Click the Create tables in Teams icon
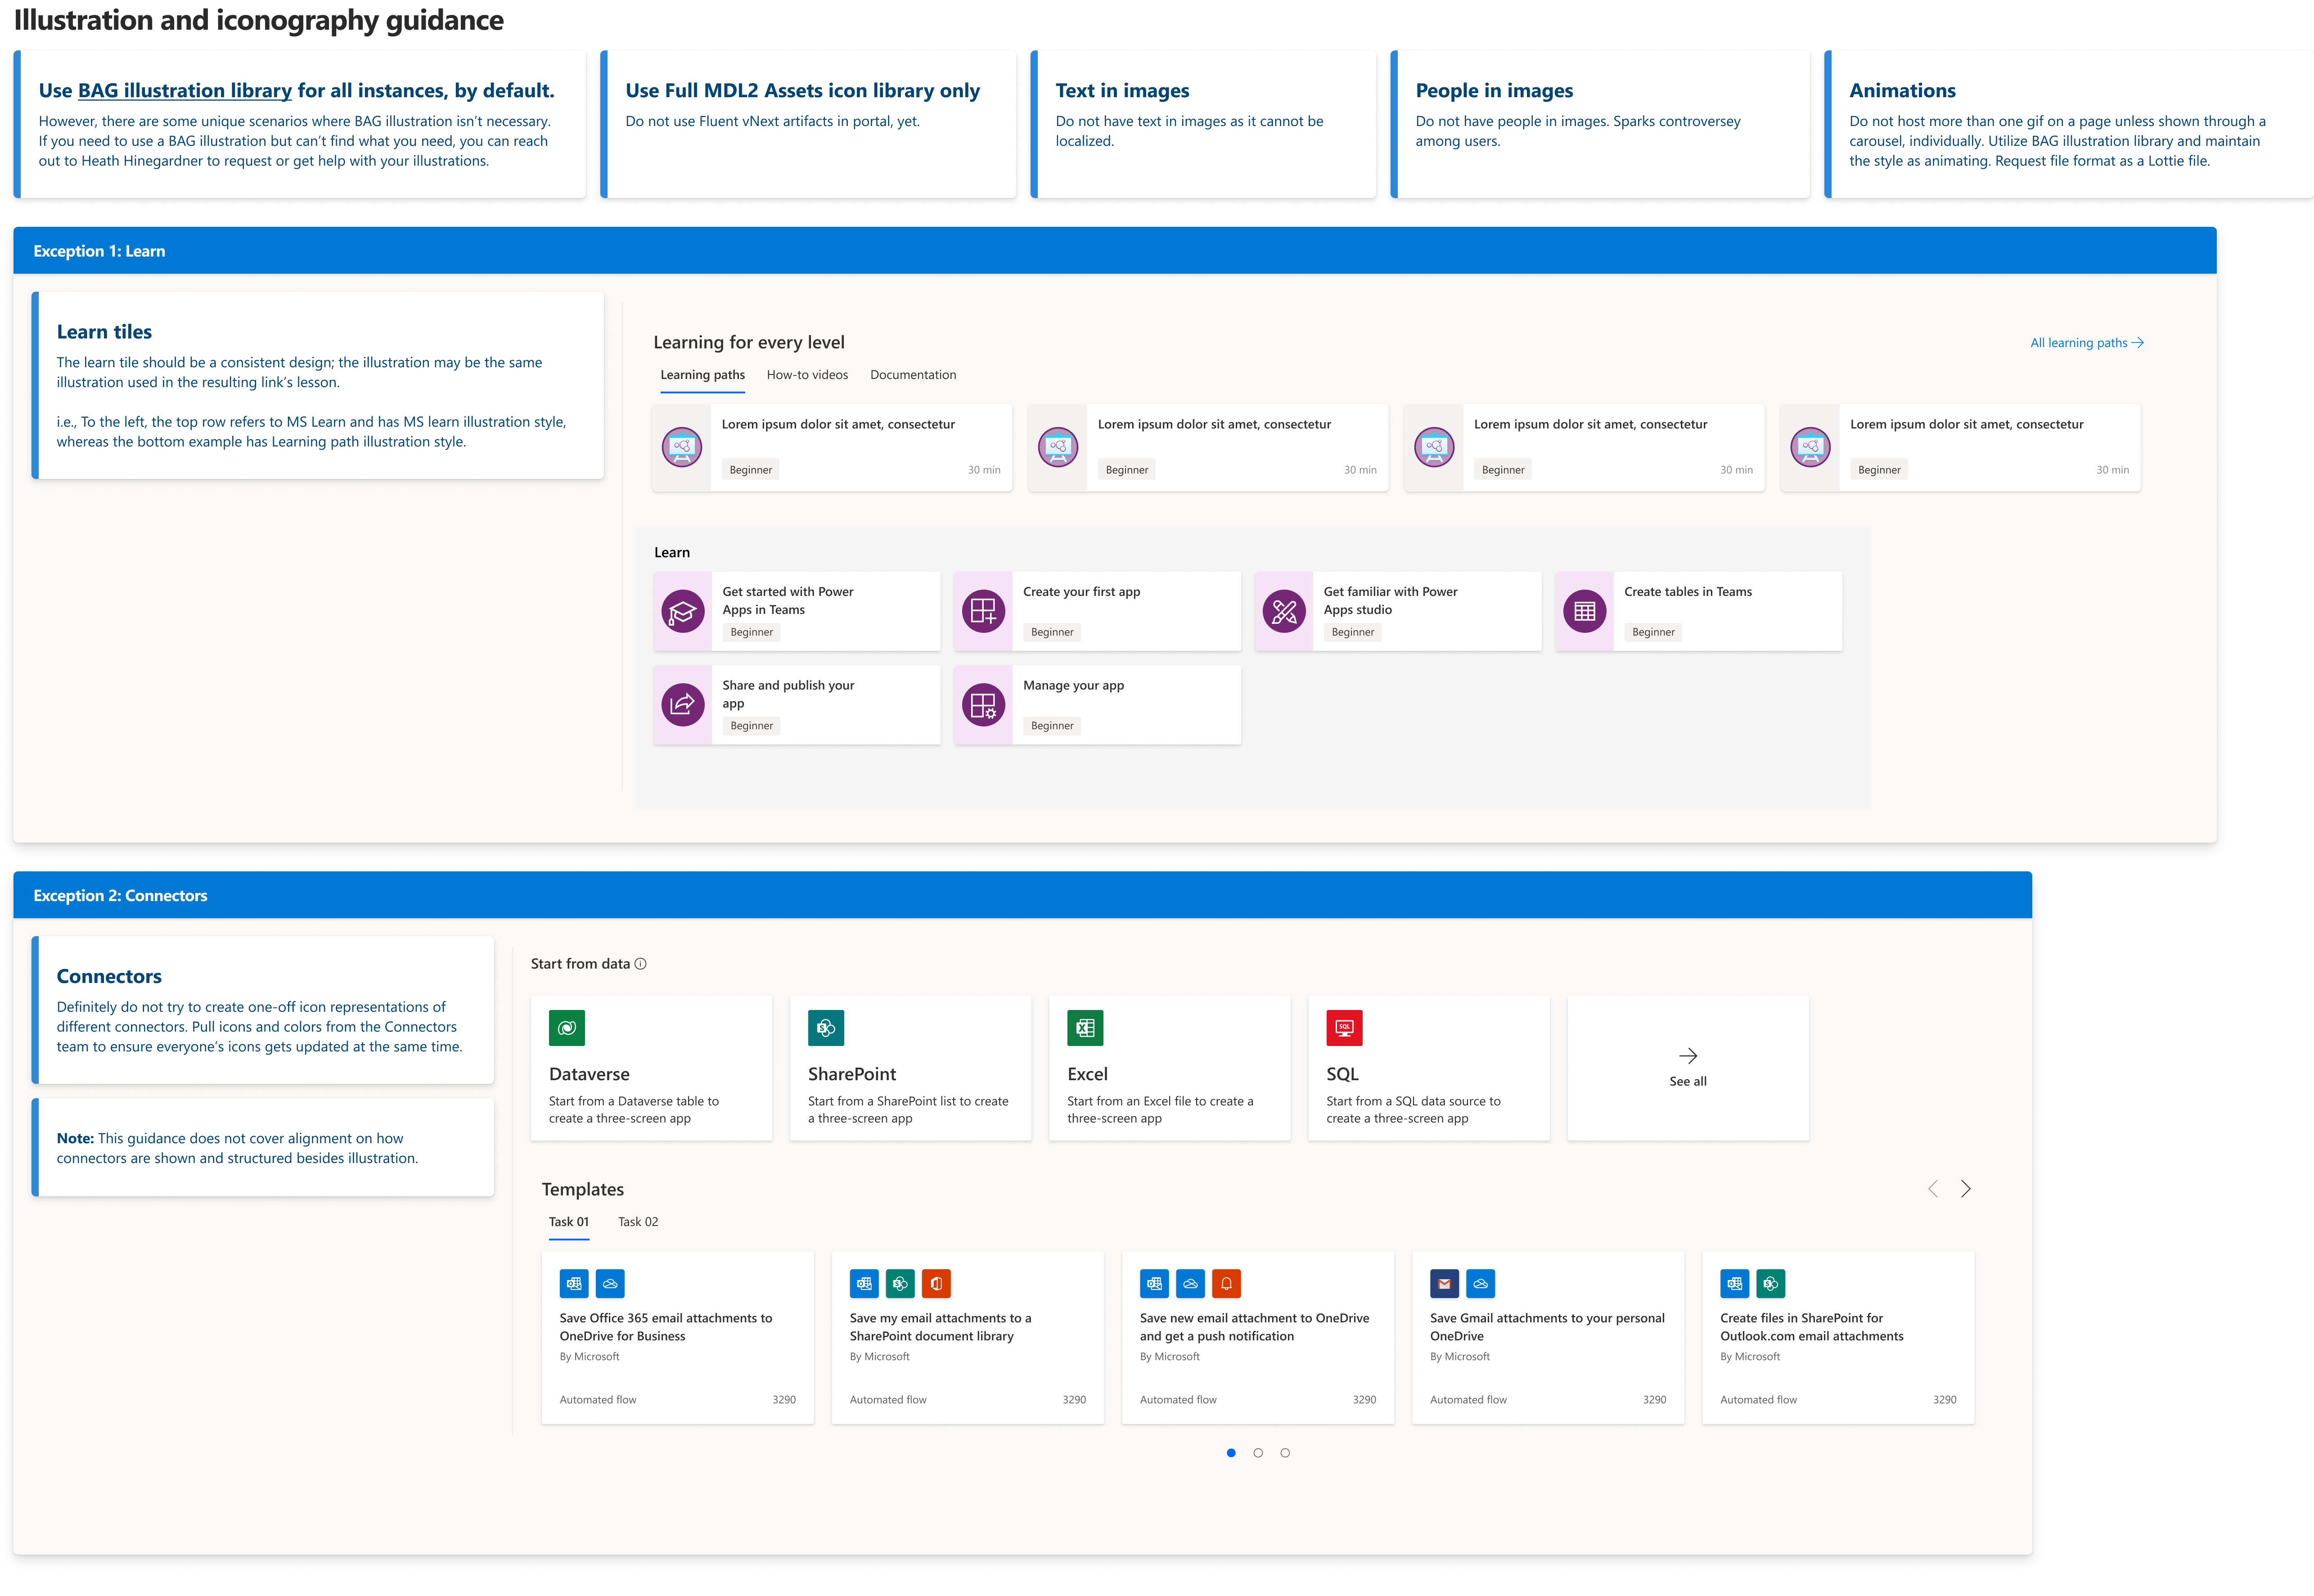Viewport: 2314px width, 1596px height. [1585, 611]
